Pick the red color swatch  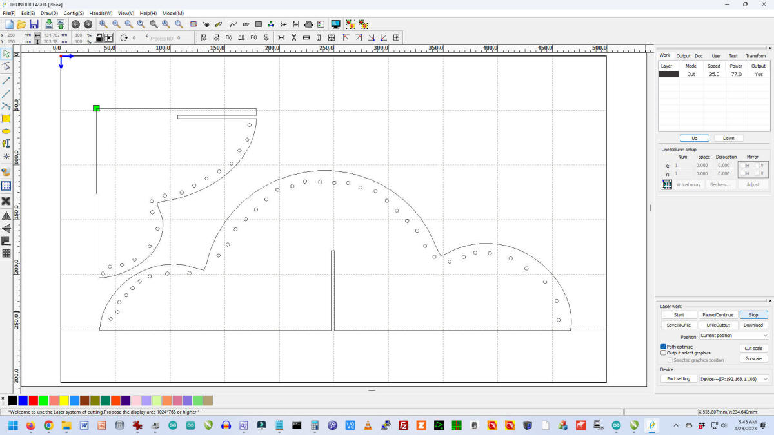tap(33, 401)
